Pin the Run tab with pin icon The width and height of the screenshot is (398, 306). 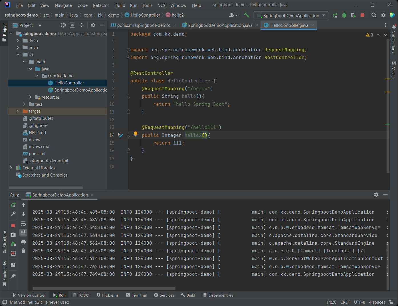(x=13, y=276)
